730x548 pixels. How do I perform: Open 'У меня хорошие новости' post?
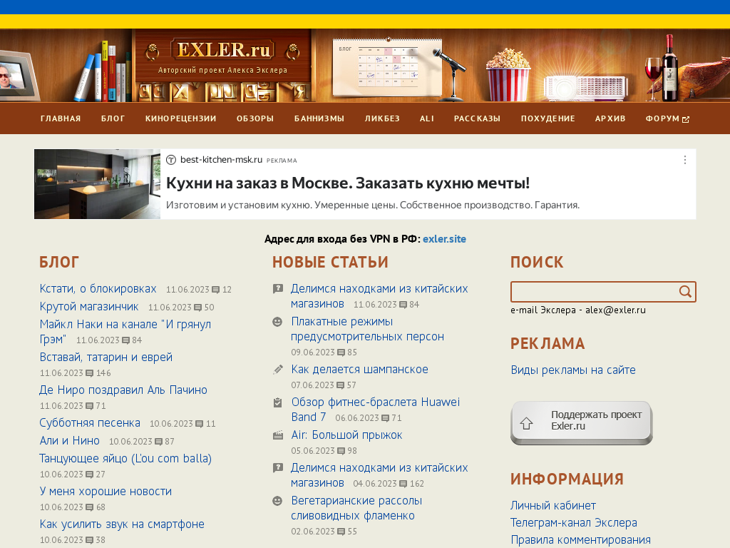coord(106,492)
